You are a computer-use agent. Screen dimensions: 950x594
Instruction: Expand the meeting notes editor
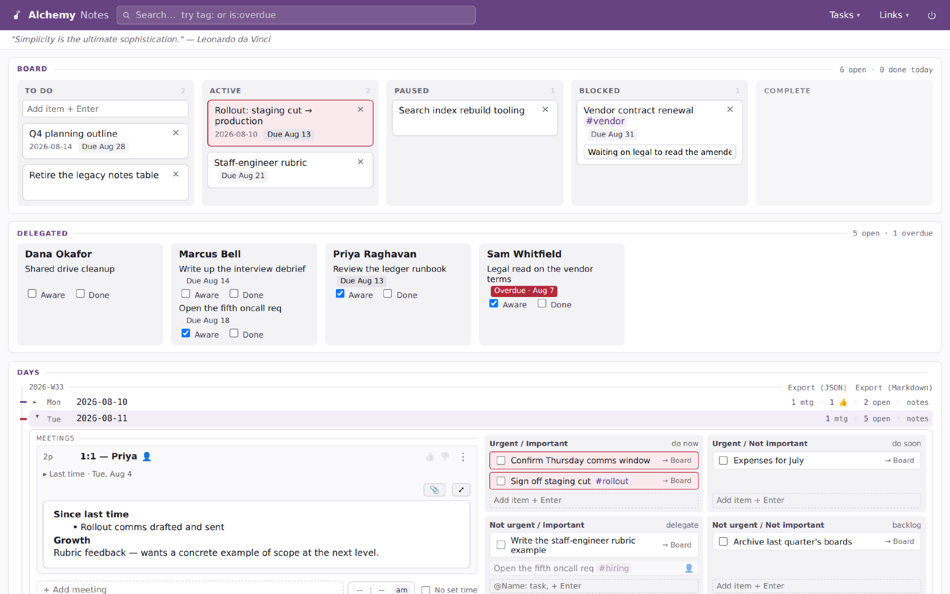(x=461, y=490)
